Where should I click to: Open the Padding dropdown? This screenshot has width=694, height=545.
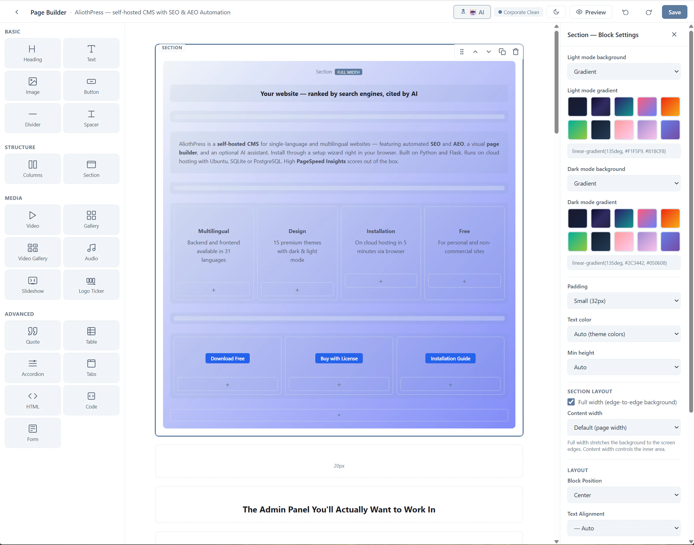coord(623,301)
